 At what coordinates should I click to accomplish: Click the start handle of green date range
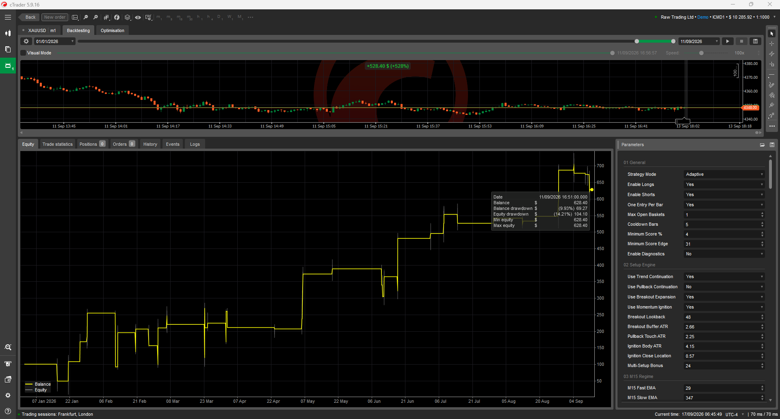pos(637,41)
